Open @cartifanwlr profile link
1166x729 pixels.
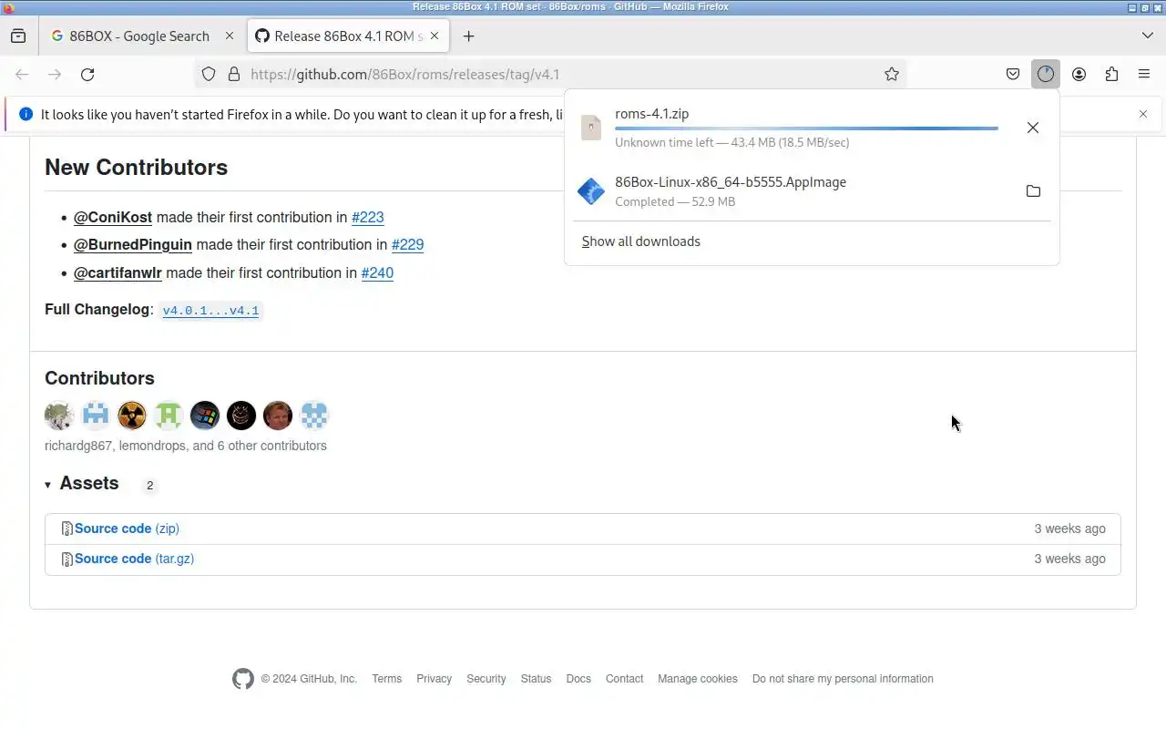118,273
